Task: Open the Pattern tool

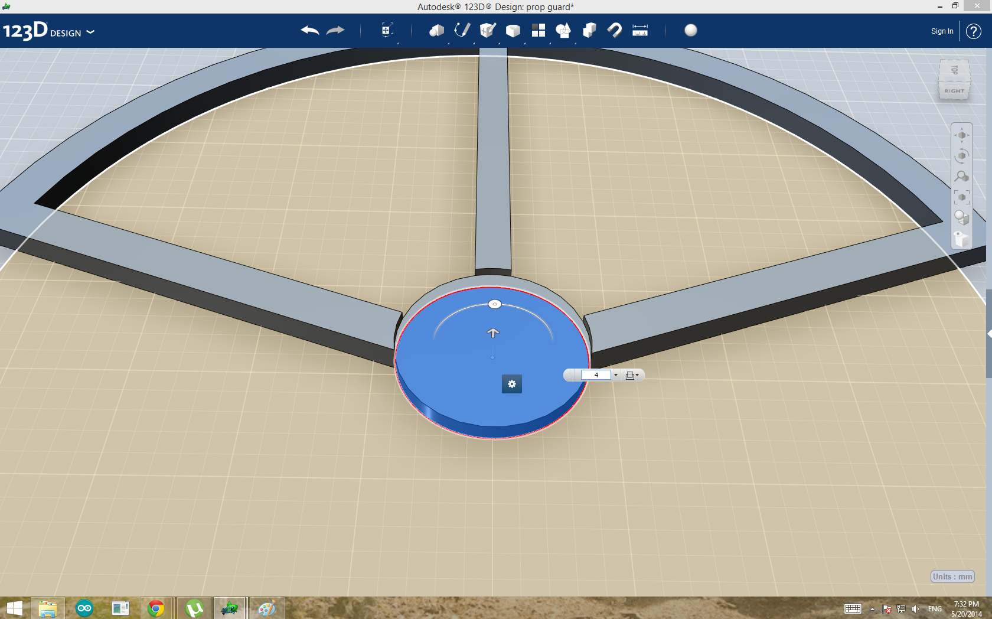Action: 539,31
